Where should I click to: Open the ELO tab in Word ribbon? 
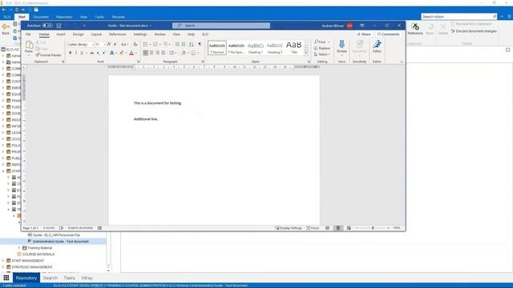pyautogui.click(x=205, y=34)
